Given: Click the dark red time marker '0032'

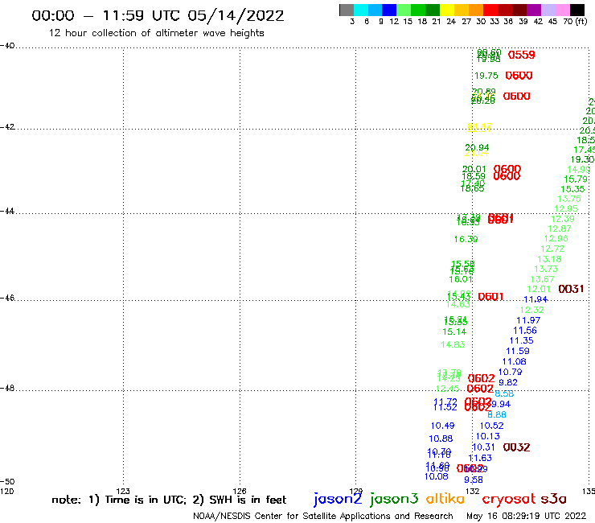Looking at the screenshot, I should (516, 447).
